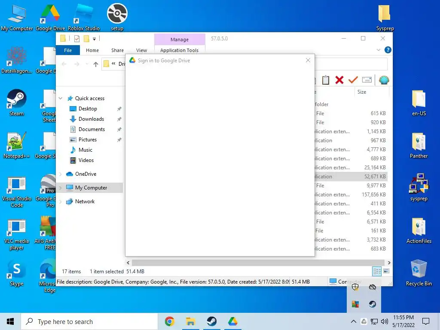Open the My Computer desktop icon
This screenshot has width=440, height=330.
[x=17, y=17]
